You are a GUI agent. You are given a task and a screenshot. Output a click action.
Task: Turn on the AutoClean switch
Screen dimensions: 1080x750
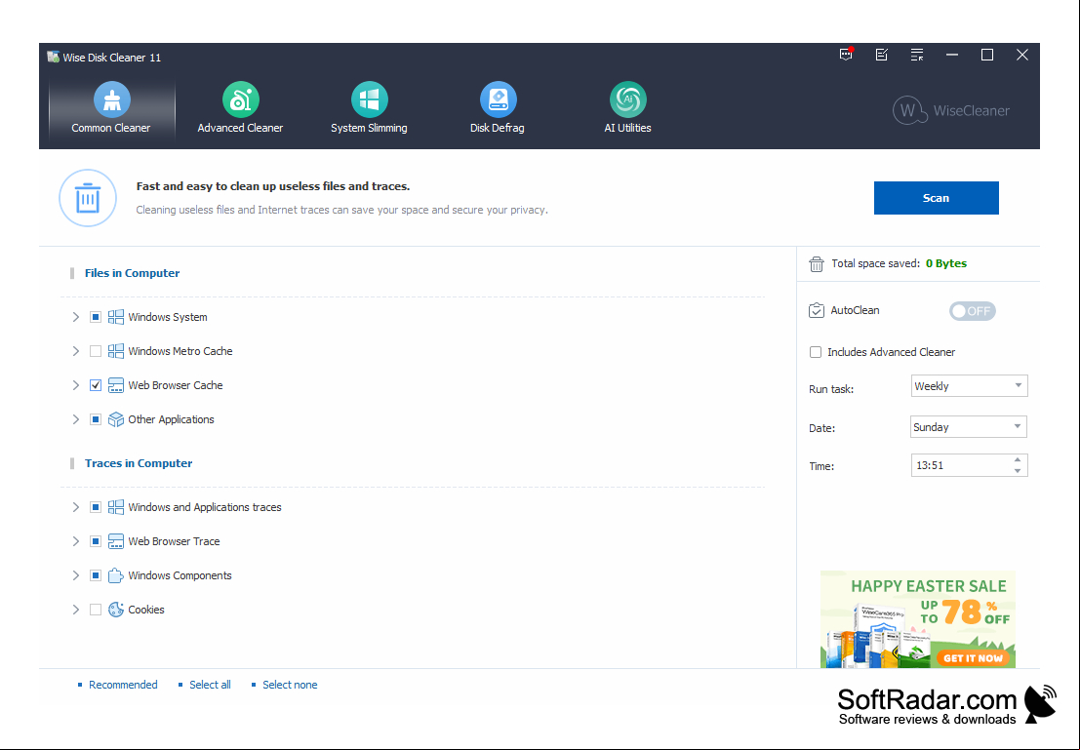point(972,311)
